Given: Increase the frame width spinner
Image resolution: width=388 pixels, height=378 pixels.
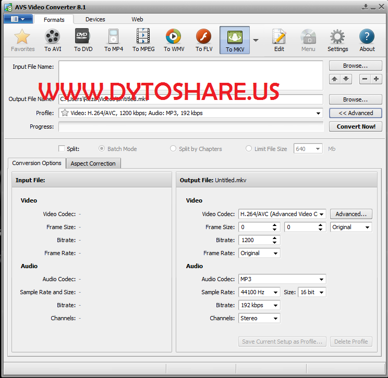Looking at the screenshot, I should (x=274, y=225).
